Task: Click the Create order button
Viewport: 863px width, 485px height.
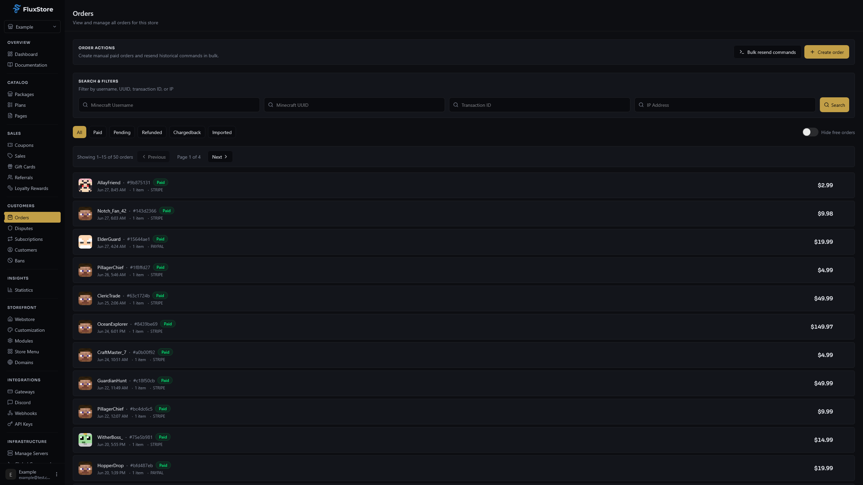Action: pos(827,52)
